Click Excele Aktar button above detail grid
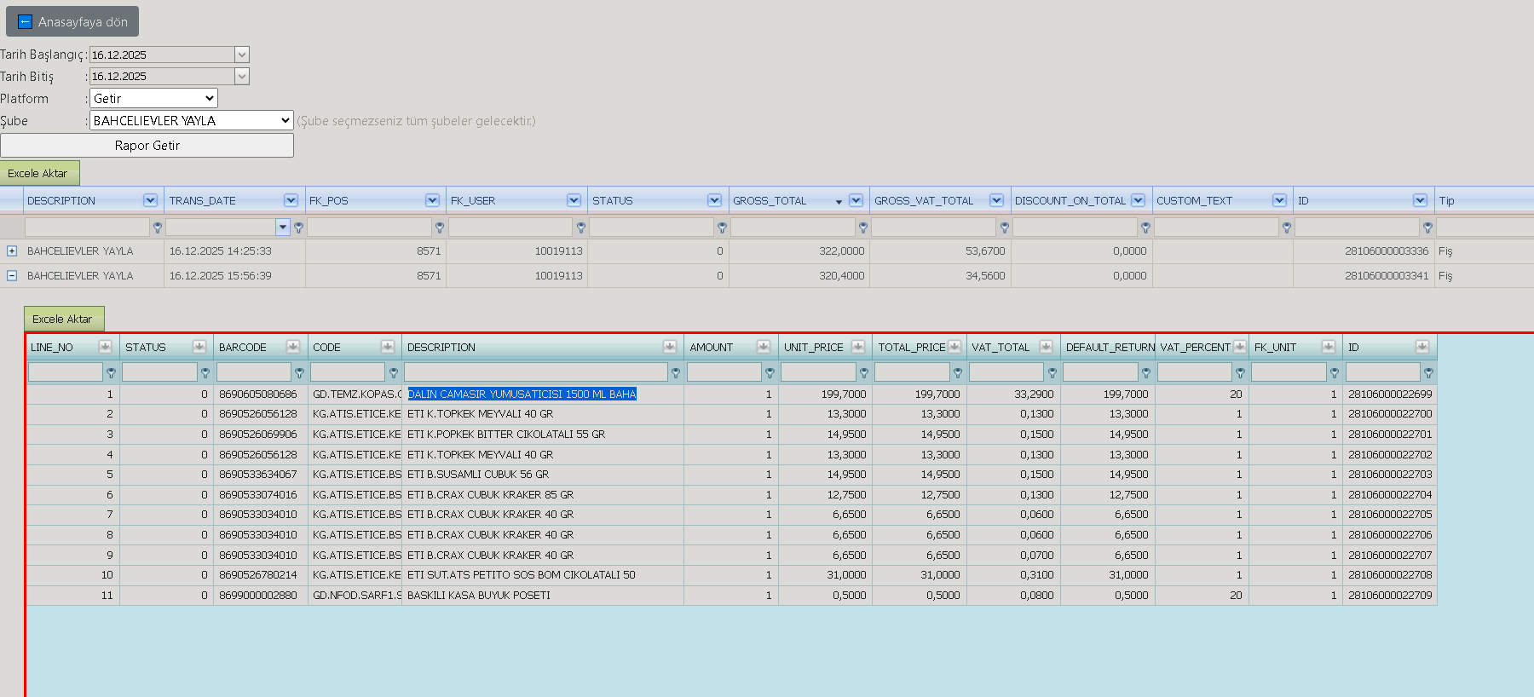The width and height of the screenshot is (1534, 697). tap(64, 319)
